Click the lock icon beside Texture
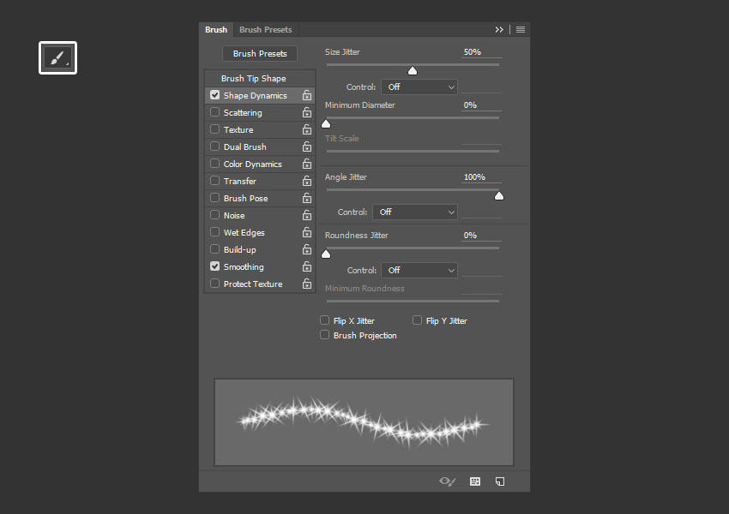This screenshot has height=514, width=729. coord(306,130)
